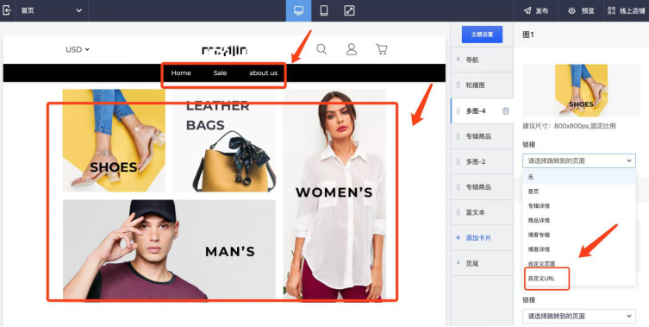Select the 多图-2 card
The height and width of the screenshot is (327, 649).
point(482,161)
